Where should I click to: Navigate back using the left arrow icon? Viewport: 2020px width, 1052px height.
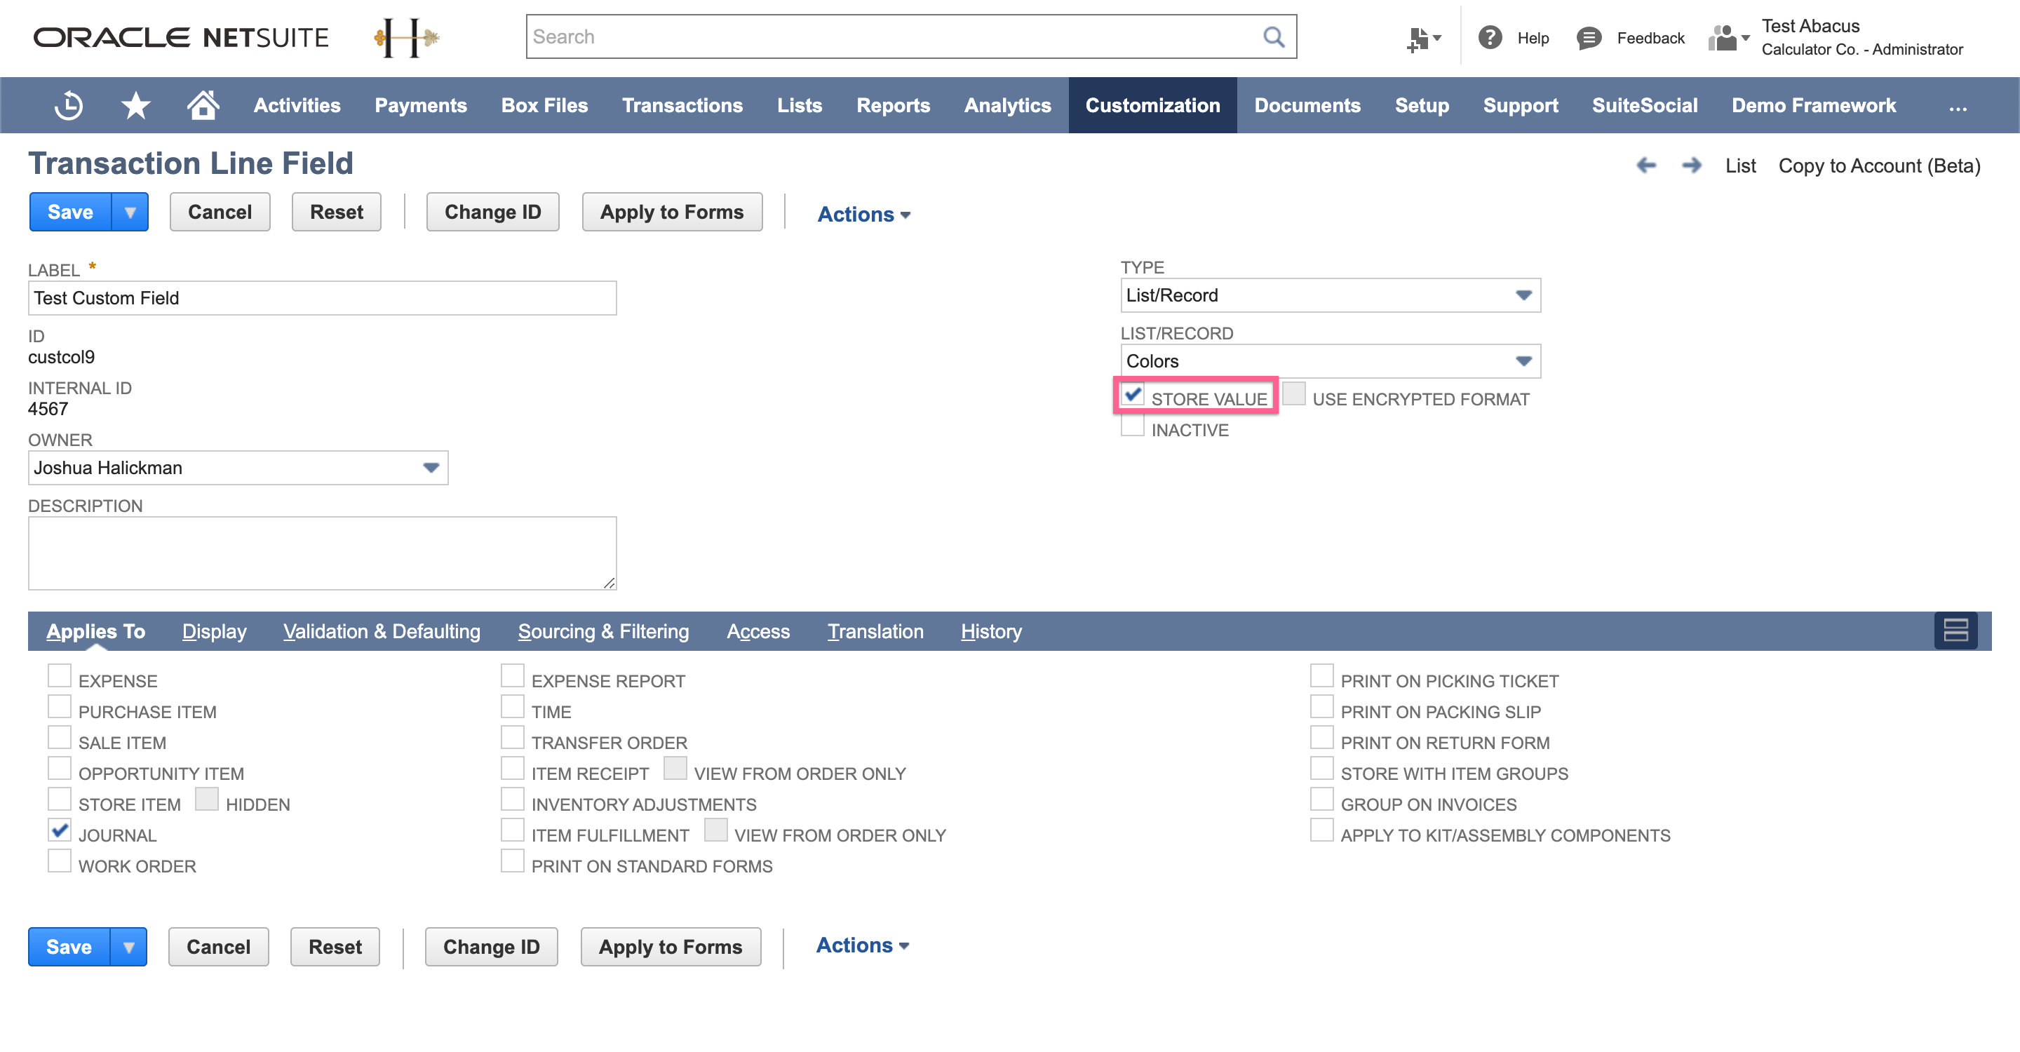tap(1647, 166)
